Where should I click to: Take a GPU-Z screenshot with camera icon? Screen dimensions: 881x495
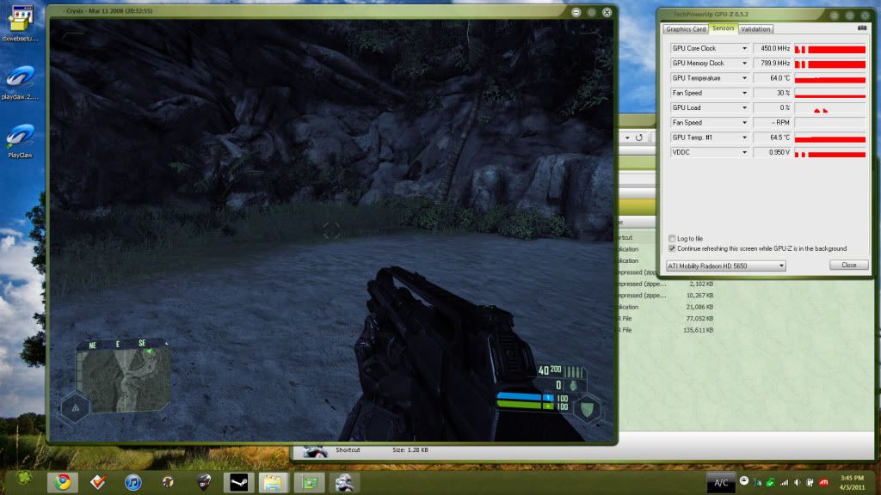click(862, 28)
